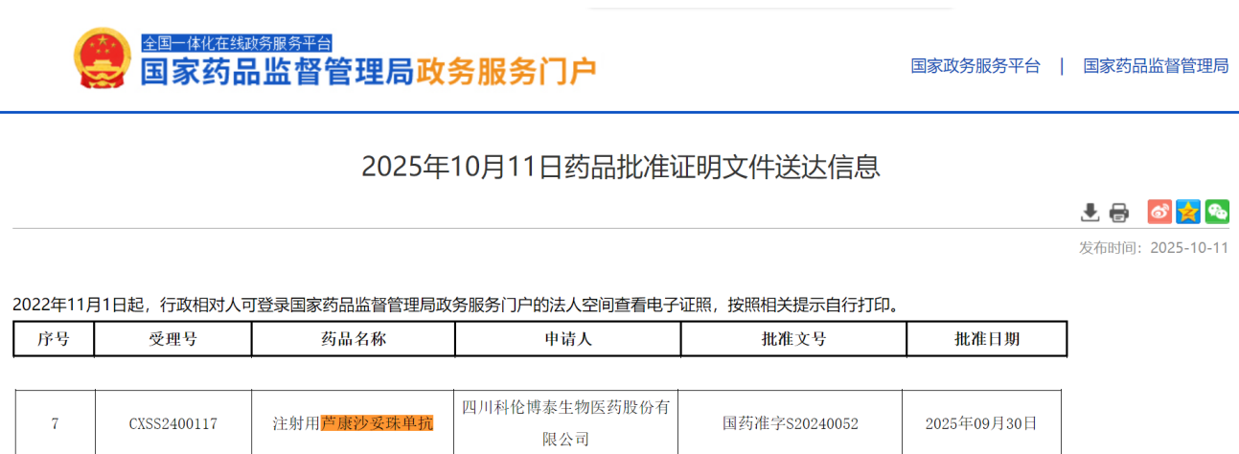Open the 国家政务服务平台 link
1239x454 pixels.
[x=975, y=66]
